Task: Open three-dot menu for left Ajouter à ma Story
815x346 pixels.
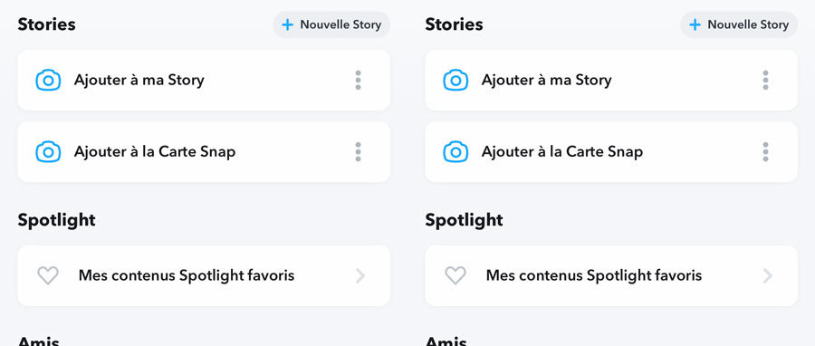Action: coord(358,80)
